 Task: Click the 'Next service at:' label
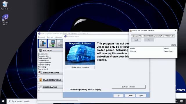coord(43,69)
